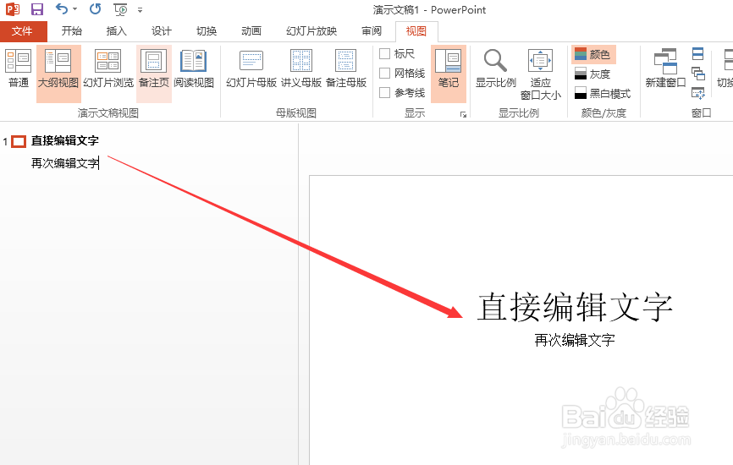This screenshot has width=733, height=465.
Task: Open the 幻灯片母版 slide master
Action: [251, 69]
